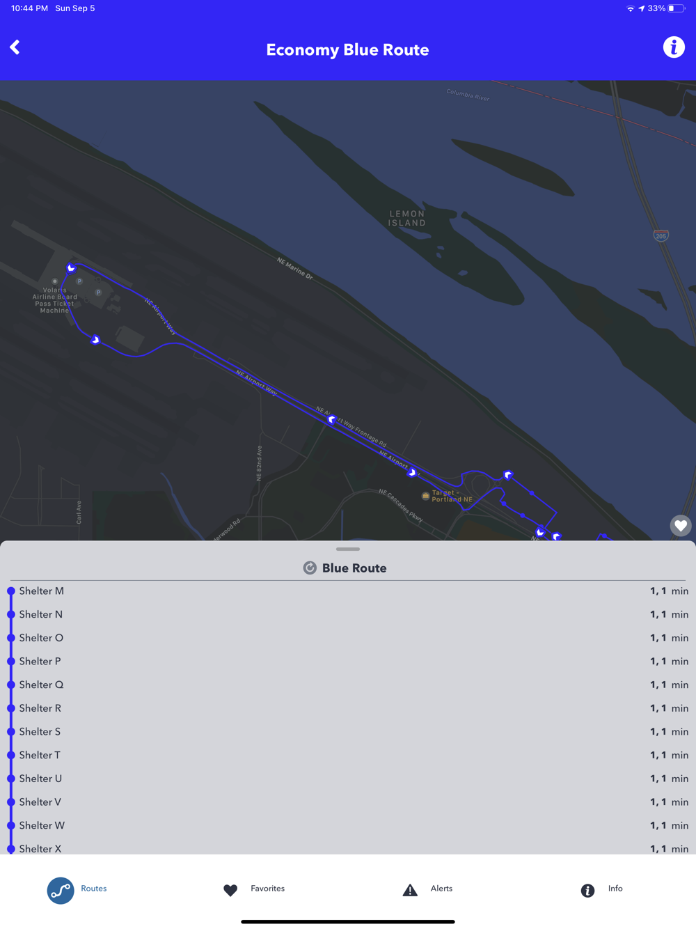Select Shelter X stop
Image resolution: width=696 pixels, height=929 pixels.
click(348, 848)
